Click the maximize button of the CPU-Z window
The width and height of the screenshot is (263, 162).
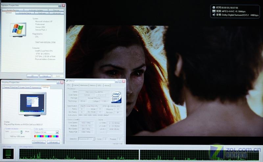click(120, 81)
